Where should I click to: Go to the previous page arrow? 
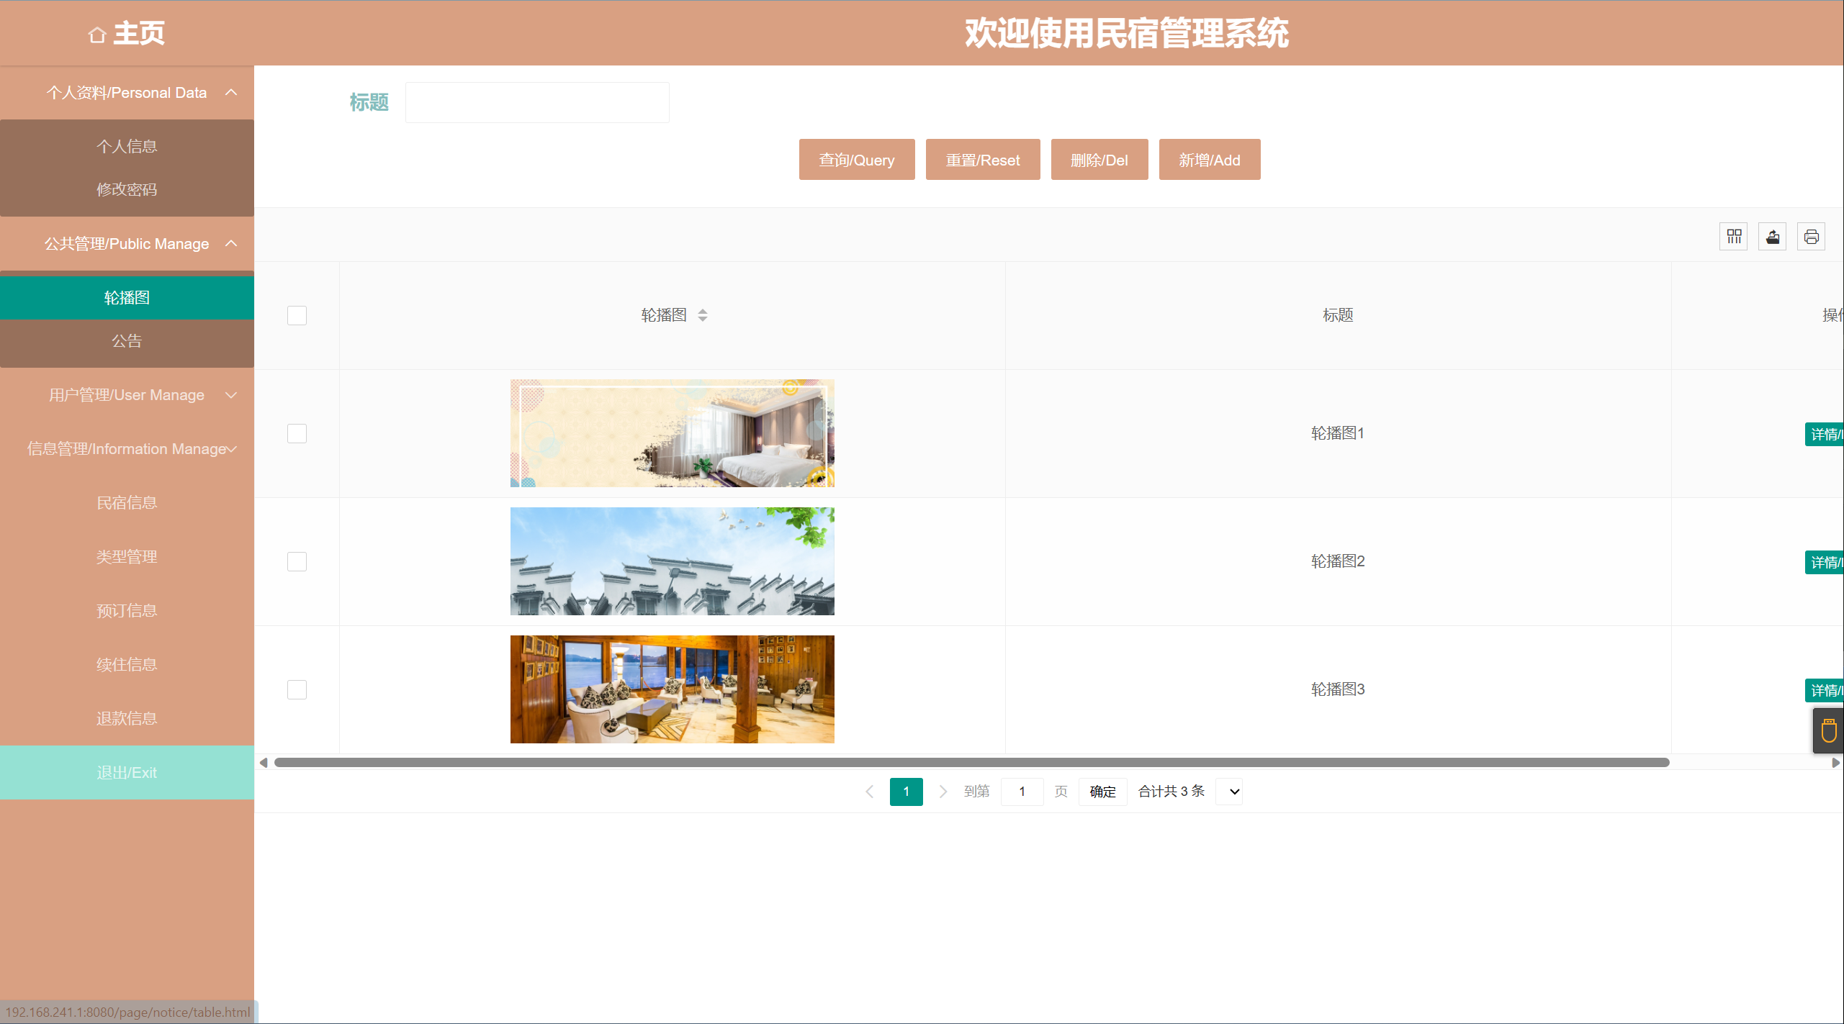click(x=869, y=792)
